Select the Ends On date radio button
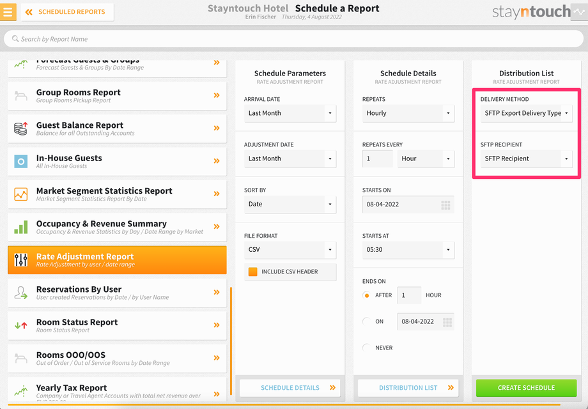Image resolution: width=588 pixels, height=409 pixels. (367, 321)
